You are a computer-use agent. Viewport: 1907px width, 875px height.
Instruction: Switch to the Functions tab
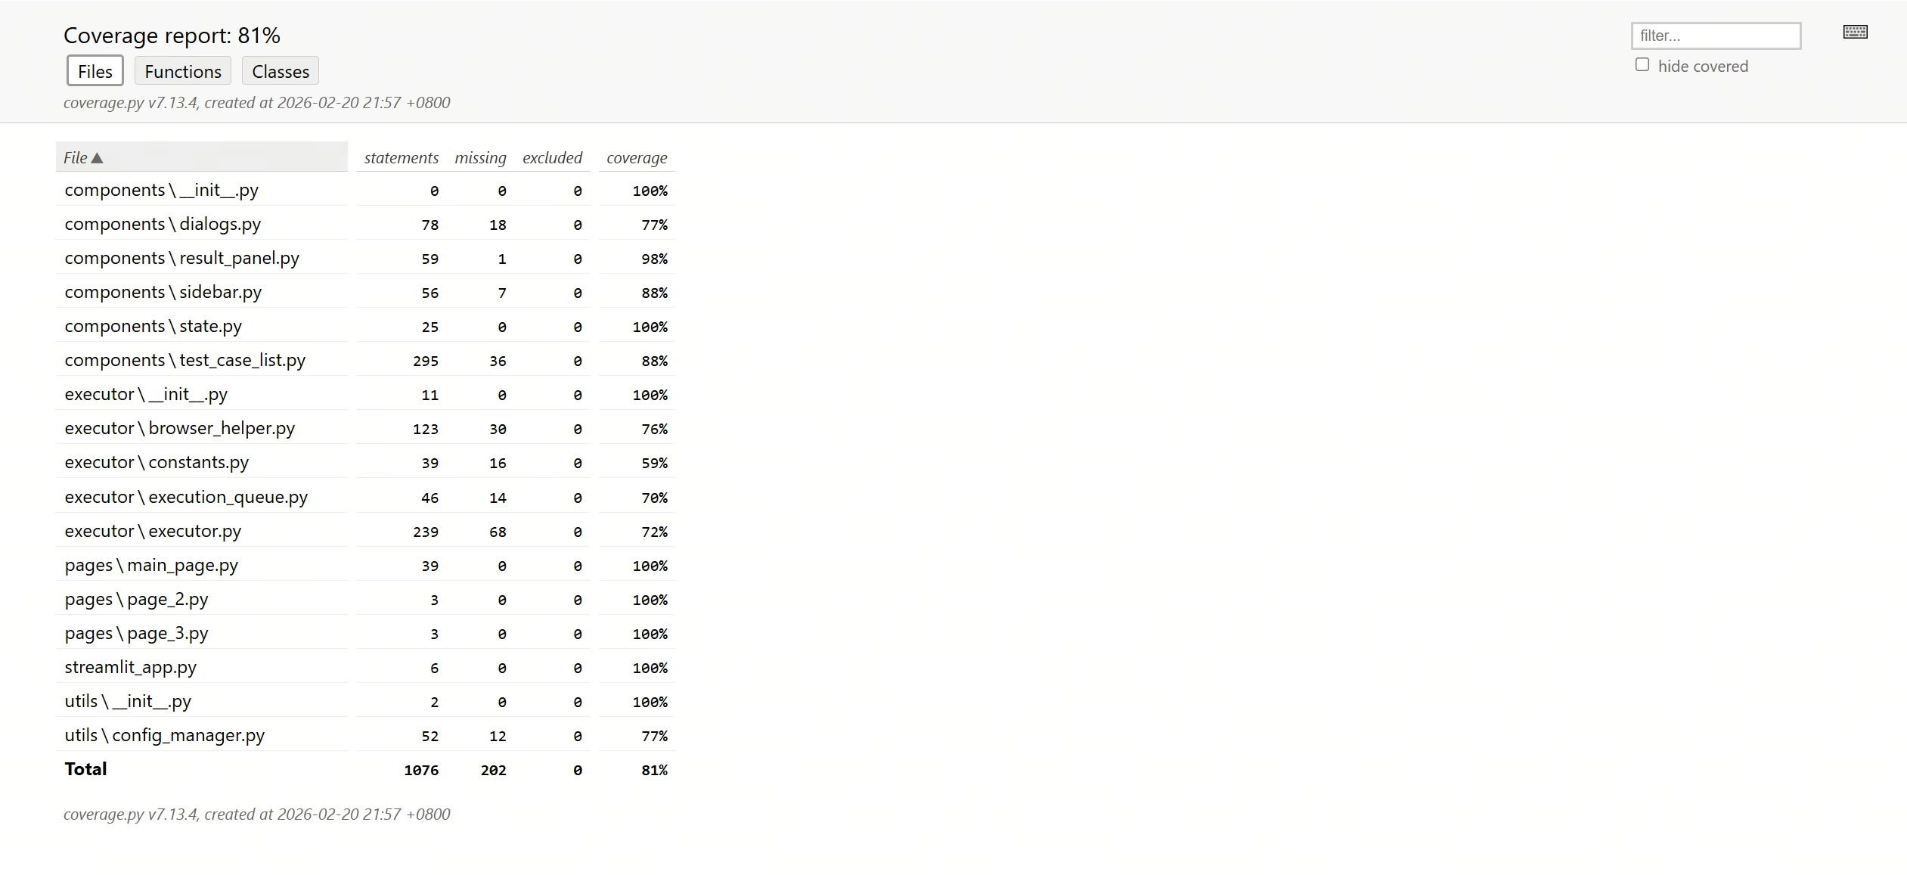pos(183,71)
